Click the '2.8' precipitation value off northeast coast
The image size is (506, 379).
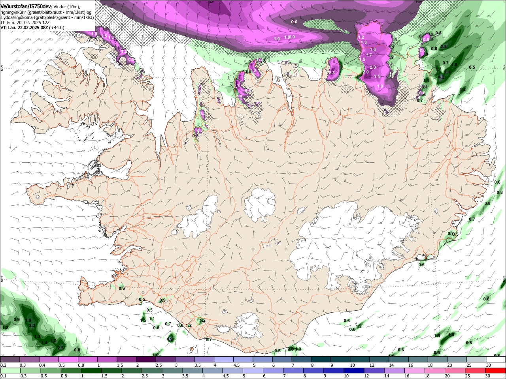pyautogui.click(x=444, y=47)
